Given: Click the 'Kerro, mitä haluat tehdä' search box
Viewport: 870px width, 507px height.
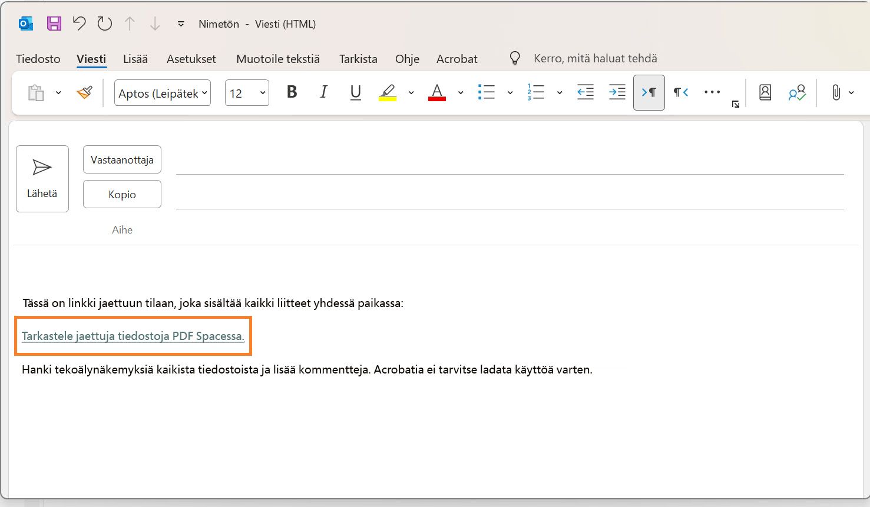Looking at the screenshot, I should pos(596,58).
